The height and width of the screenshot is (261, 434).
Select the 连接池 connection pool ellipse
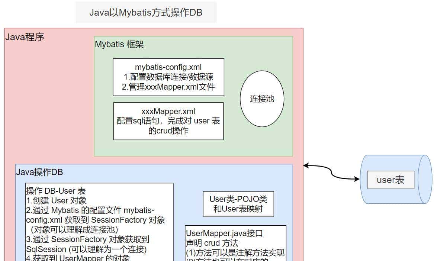tap(262, 99)
